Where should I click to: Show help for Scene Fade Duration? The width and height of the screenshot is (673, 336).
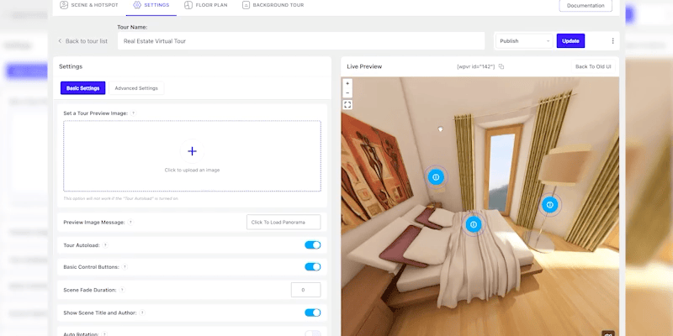tap(122, 290)
